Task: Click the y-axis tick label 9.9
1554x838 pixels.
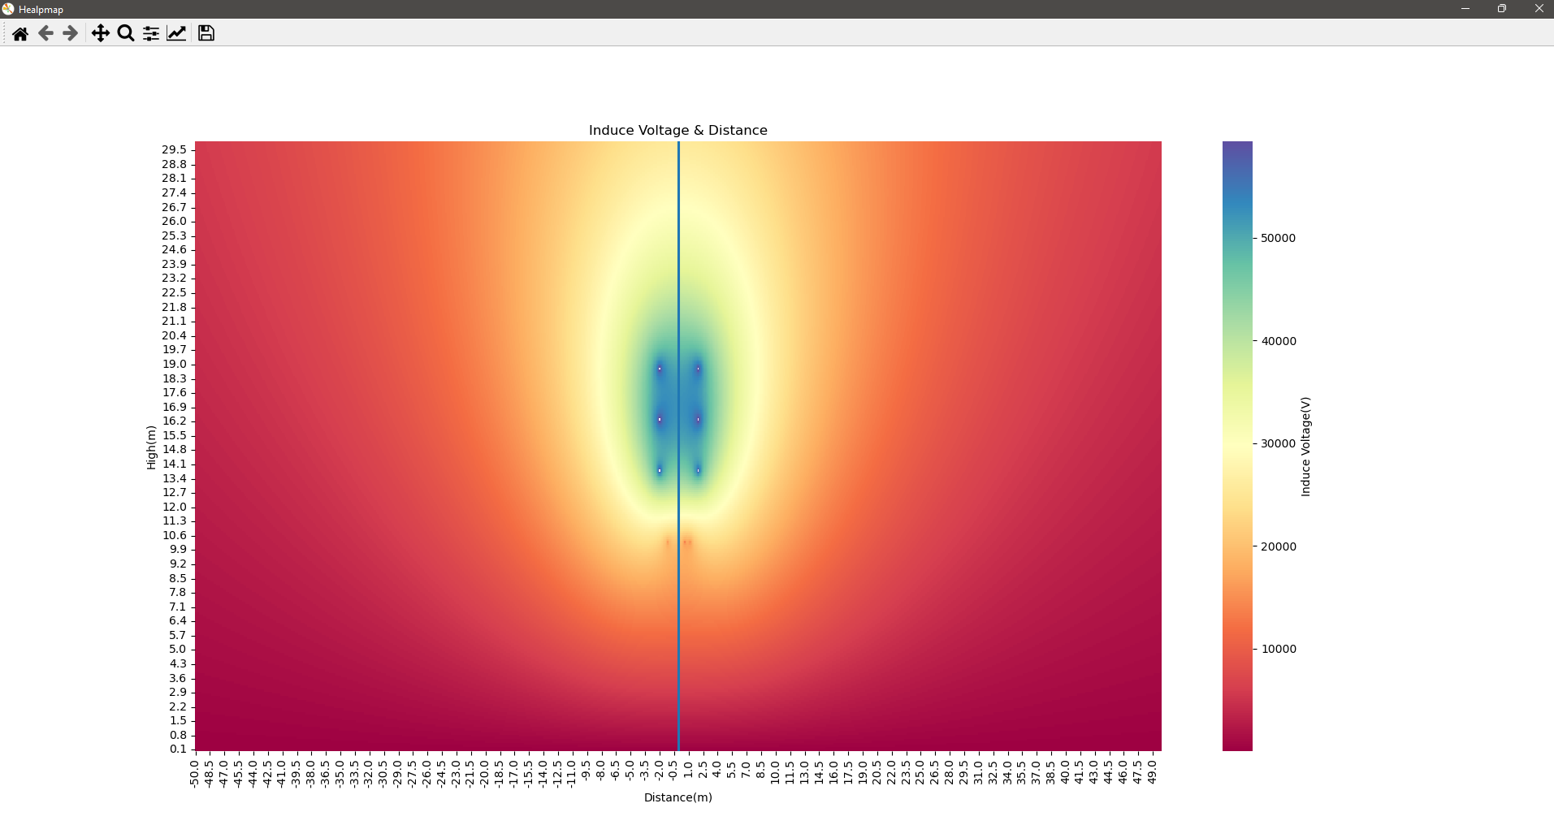Action: (x=177, y=549)
